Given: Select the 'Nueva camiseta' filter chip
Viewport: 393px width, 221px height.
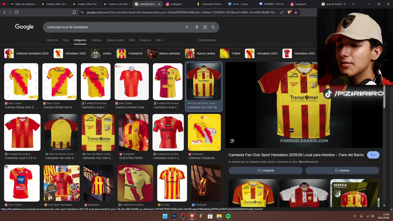Looking at the screenshot, I should [x=165, y=53].
